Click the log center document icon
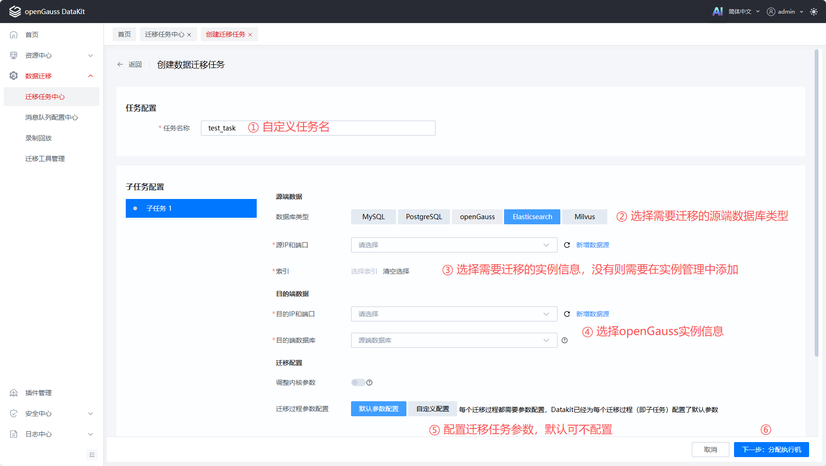Viewport: 826px width, 466px height. click(14, 434)
